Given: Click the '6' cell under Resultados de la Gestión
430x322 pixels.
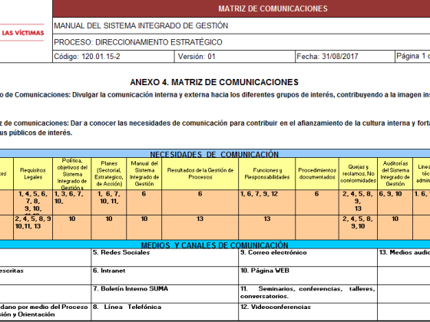Looking at the screenshot, I should point(200,202).
